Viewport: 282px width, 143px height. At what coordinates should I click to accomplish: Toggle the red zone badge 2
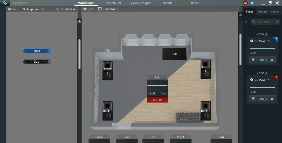[x=276, y=78]
